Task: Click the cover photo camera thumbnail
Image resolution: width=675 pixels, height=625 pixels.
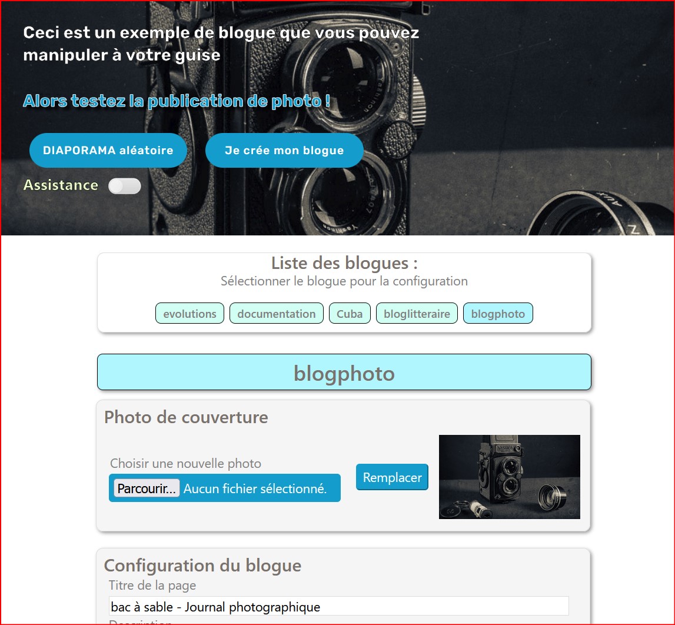Action: pos(509,477)
